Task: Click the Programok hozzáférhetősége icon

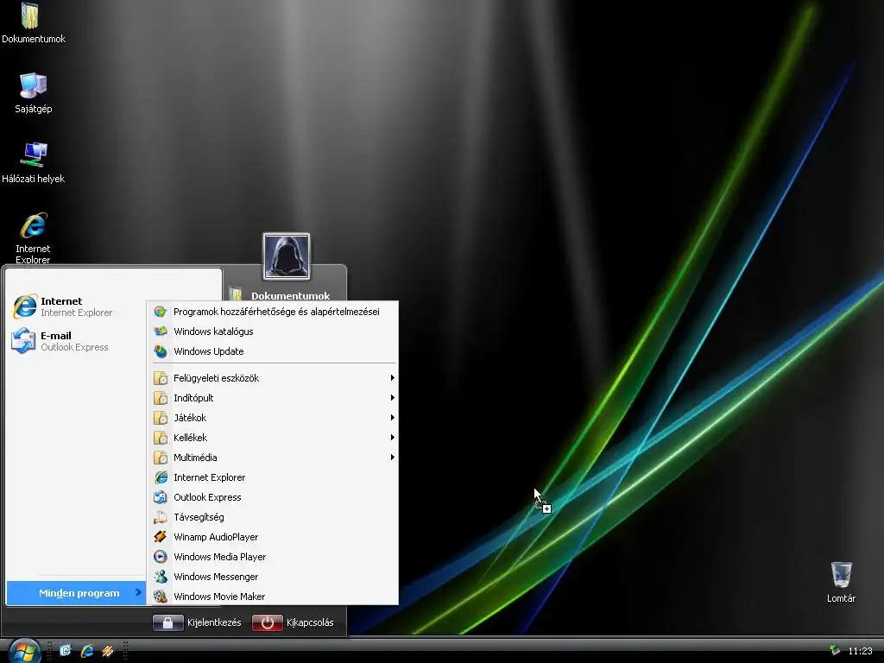Action: click(161, 312)
